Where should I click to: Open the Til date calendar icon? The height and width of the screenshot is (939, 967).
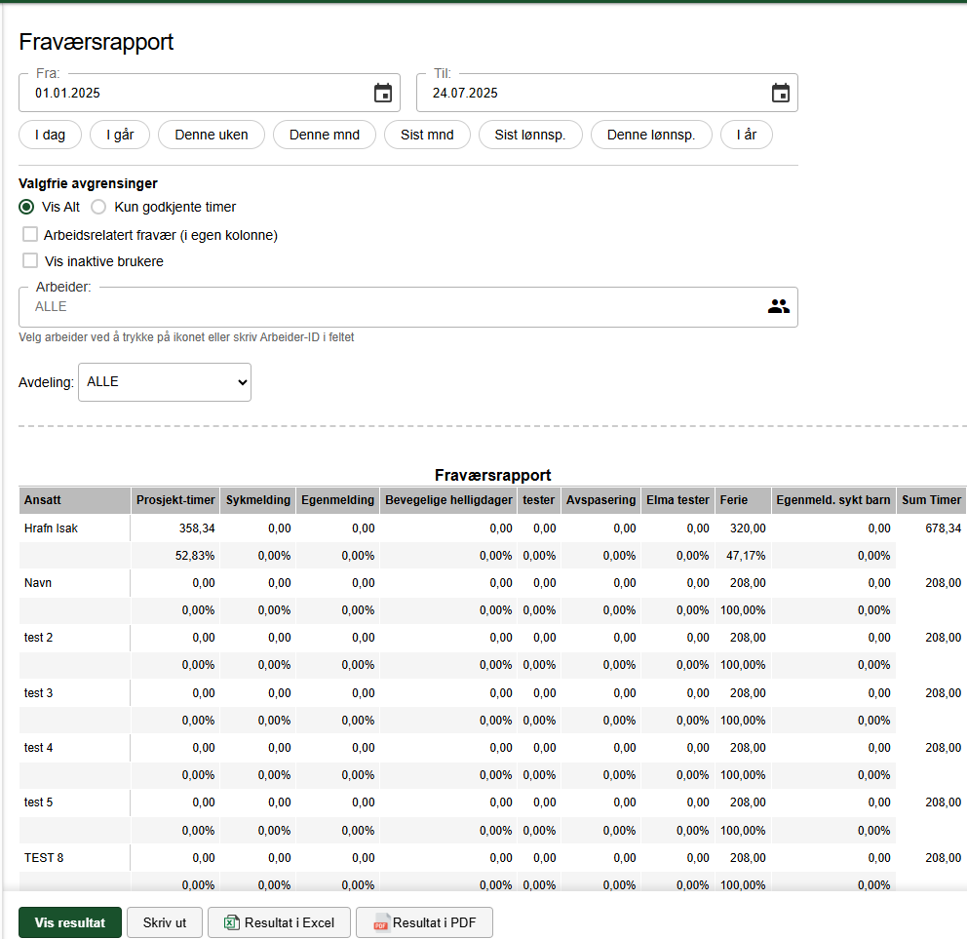point(781,94)
